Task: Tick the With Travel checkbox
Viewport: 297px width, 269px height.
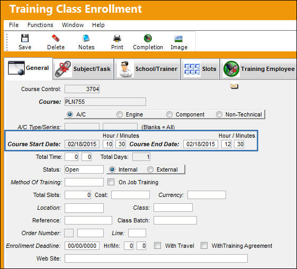Action: [x=157, y=246]
